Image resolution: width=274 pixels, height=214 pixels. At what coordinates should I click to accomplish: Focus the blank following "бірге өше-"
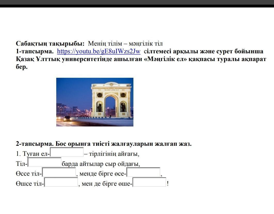[x=149, y=182]
